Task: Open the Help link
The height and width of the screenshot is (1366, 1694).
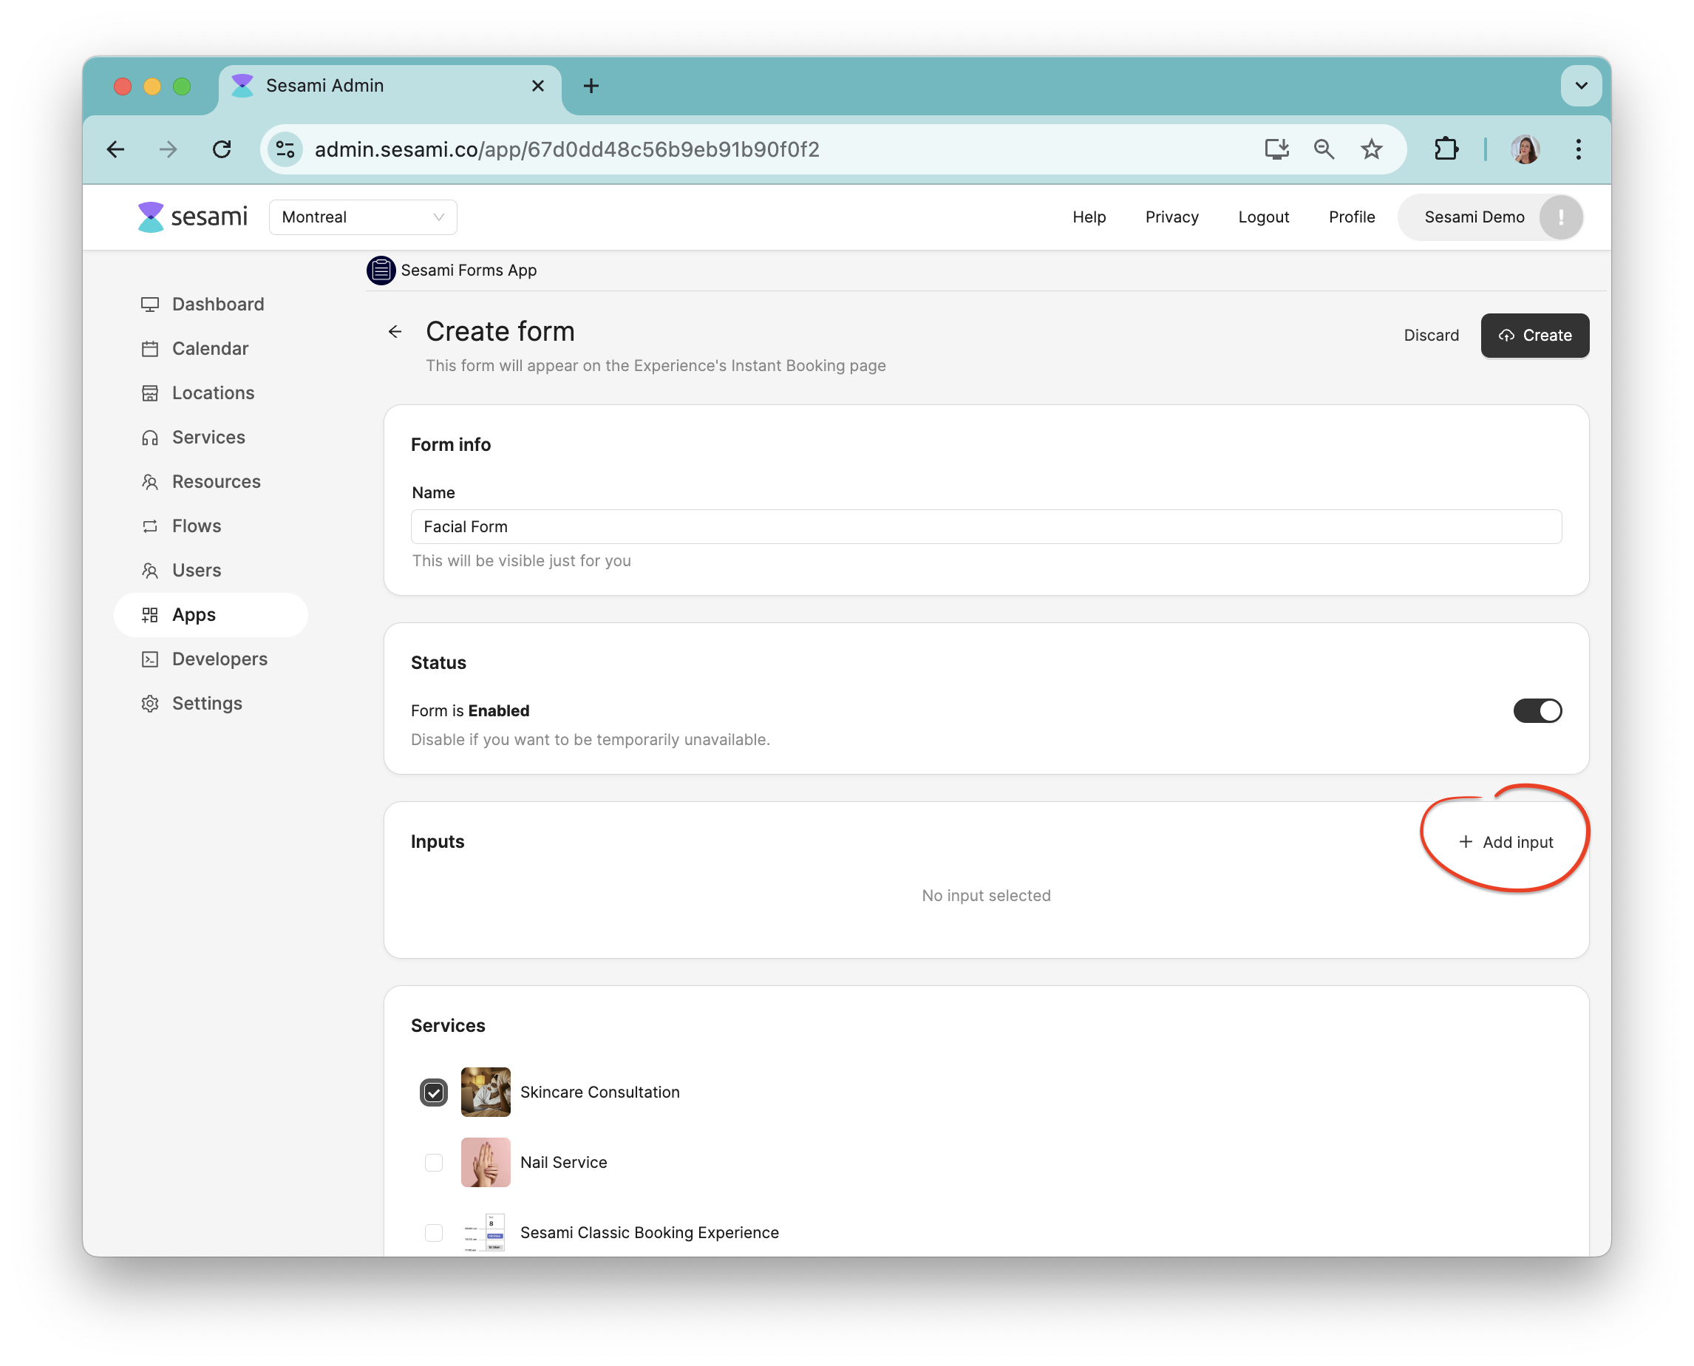Action: tap(1089, 217)
